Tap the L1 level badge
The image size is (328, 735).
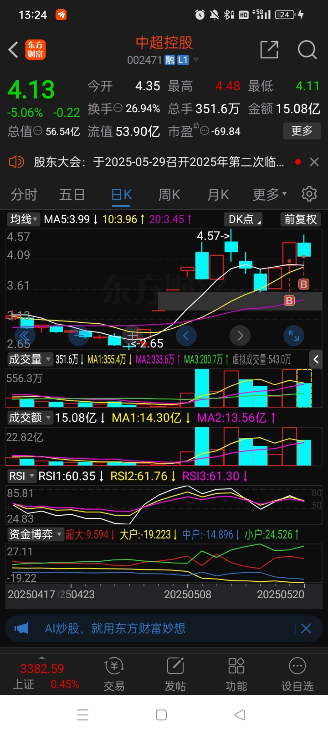pos(183,60)
